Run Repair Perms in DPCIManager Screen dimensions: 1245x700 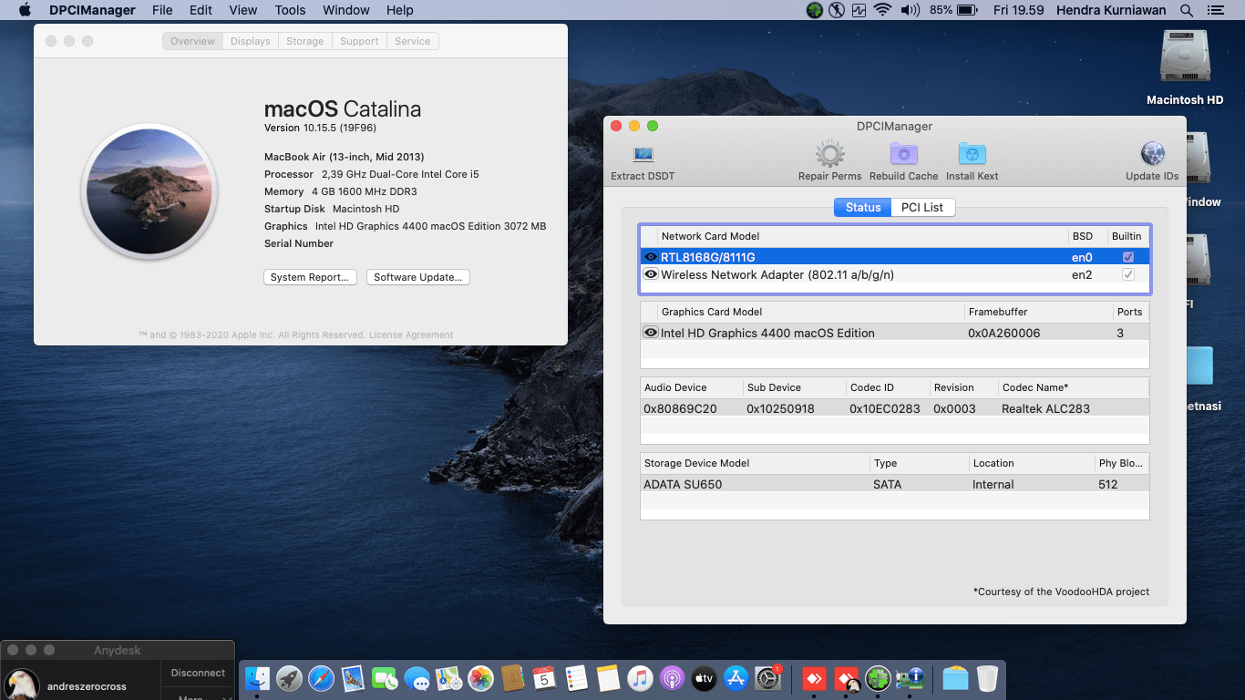[x=829, y=155]
